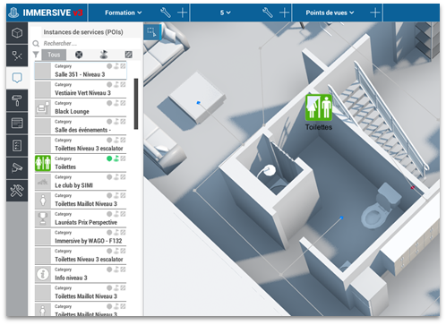This screenshot has height=325, width=446.
Task: Open the 3D cube objects panel
Action: coord(17,32)
